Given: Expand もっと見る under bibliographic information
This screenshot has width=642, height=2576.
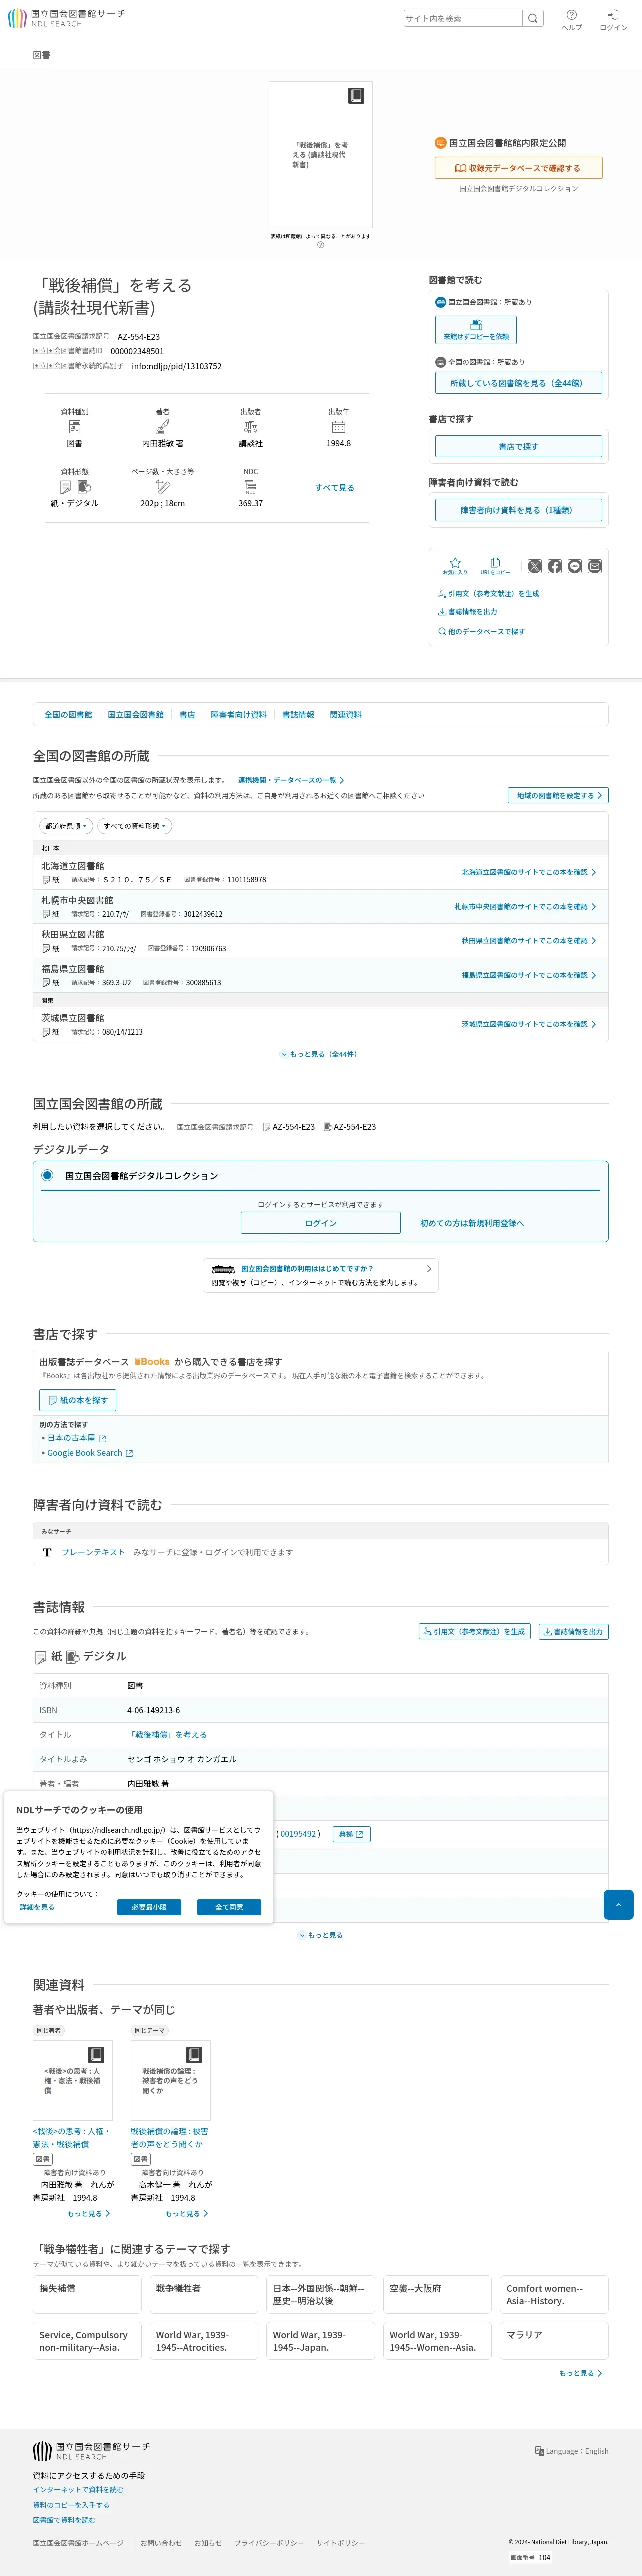Looking at the screenshot, I should point(320,1935).
